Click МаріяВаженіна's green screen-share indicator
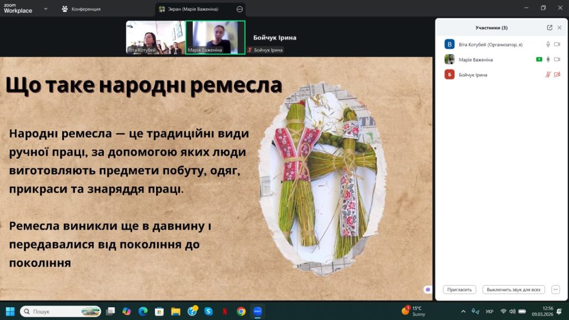This screenshot has height=320, width=569. 539,59
